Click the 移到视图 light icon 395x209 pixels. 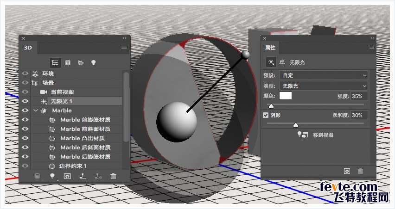pos(303,135)
